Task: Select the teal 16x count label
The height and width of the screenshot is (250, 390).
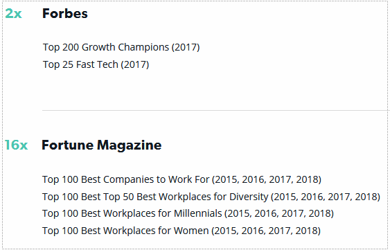Action: click(16, 145)
